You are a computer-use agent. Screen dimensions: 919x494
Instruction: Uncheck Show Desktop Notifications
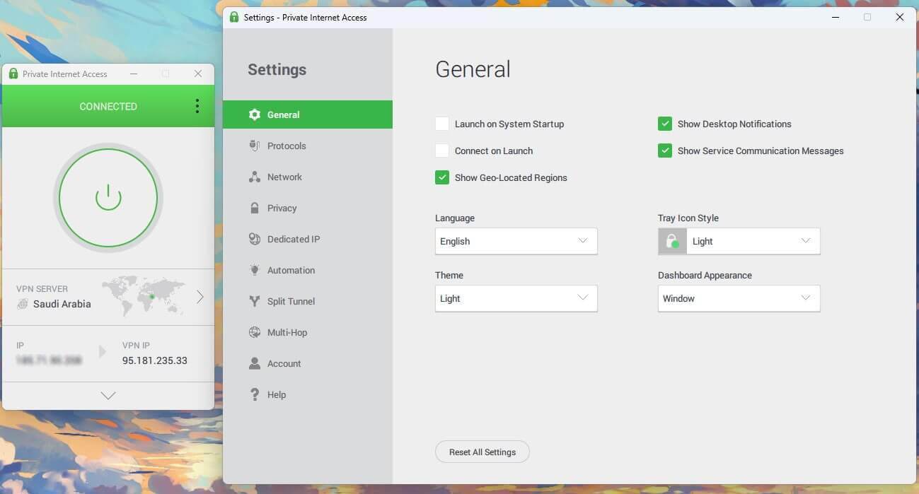(665, 124)
